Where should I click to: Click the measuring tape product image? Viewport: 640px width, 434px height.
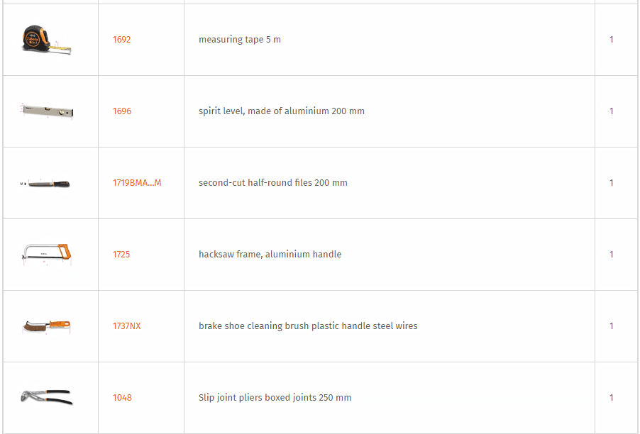[x=47, y=40]
